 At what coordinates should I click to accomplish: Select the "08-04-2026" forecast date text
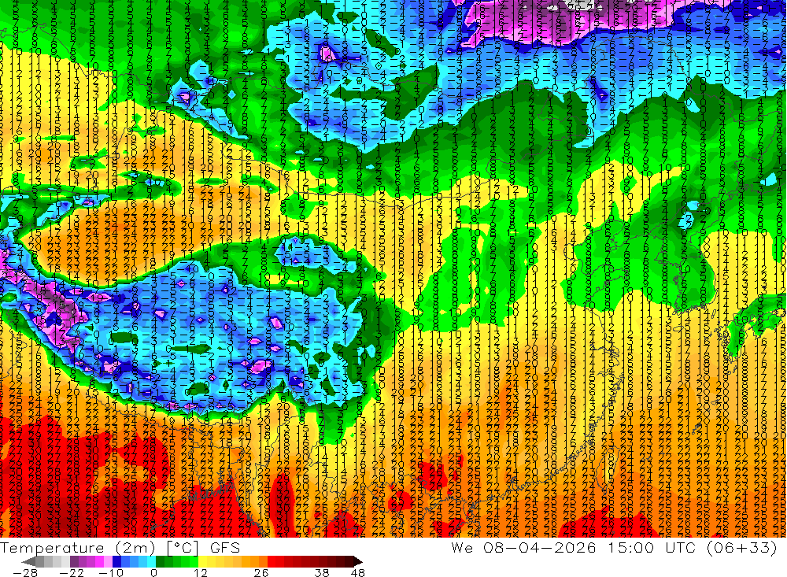click(x=540, y=547)
